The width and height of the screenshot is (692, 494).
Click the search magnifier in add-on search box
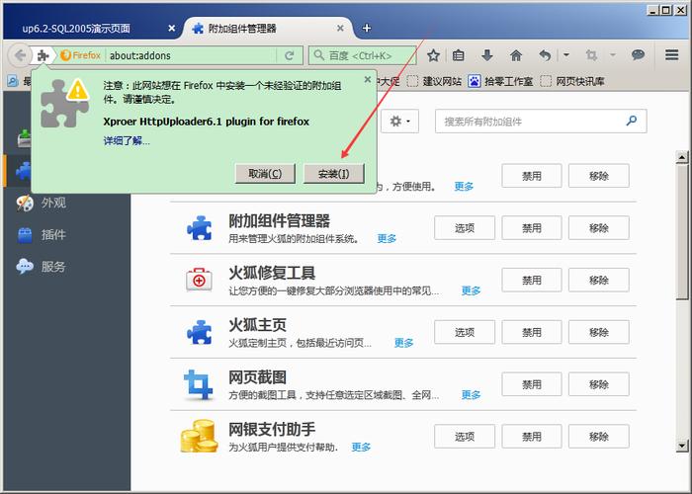tap(632, 121)
